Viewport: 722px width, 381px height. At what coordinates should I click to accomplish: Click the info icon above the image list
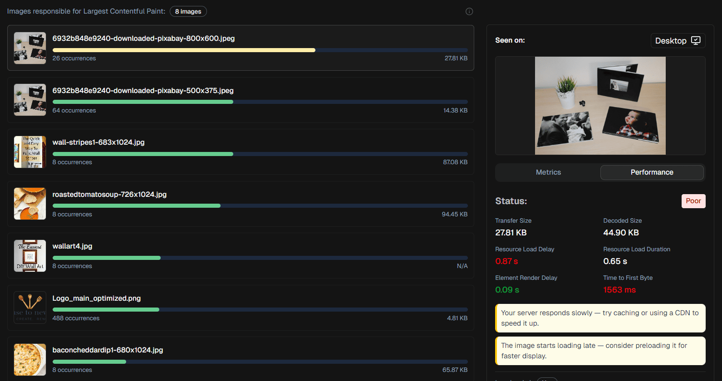(469, 11)
